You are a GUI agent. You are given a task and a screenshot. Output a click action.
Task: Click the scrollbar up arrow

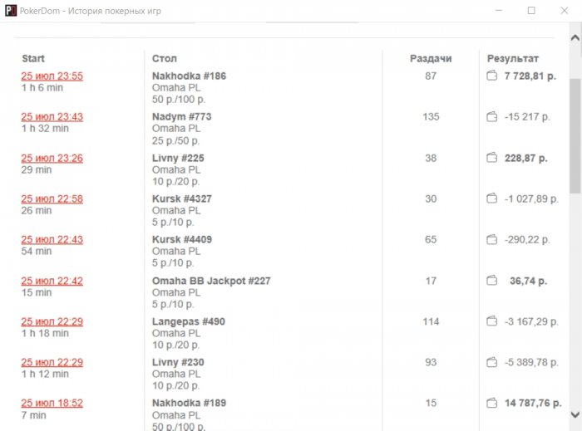click(x=575, y=37)
